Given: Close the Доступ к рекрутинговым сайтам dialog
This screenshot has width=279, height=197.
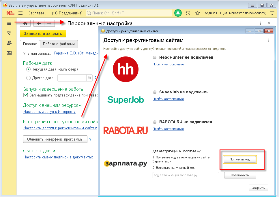Looking at the screenshot, I should pyautogui.click(x=269, y=31).
